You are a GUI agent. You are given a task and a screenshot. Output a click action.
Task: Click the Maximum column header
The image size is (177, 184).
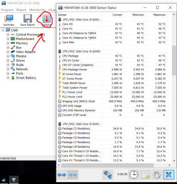159,15
